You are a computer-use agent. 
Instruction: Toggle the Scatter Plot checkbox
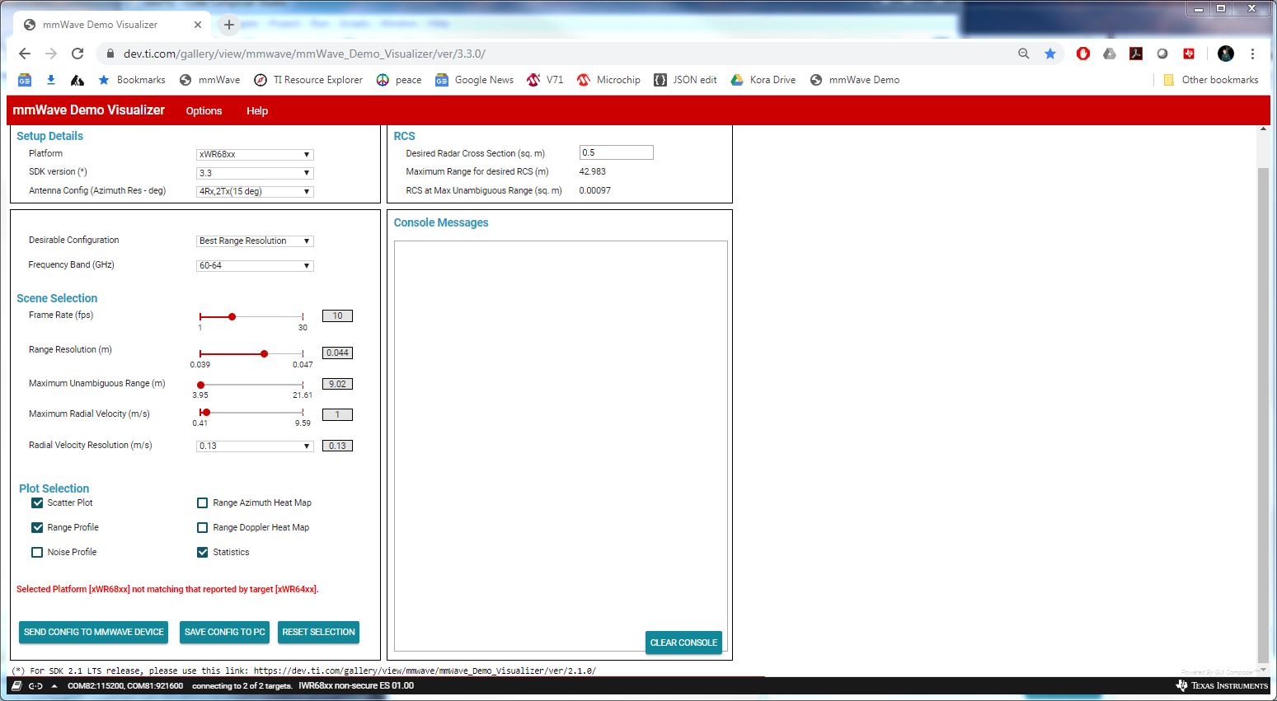click(x=37, y=502)
